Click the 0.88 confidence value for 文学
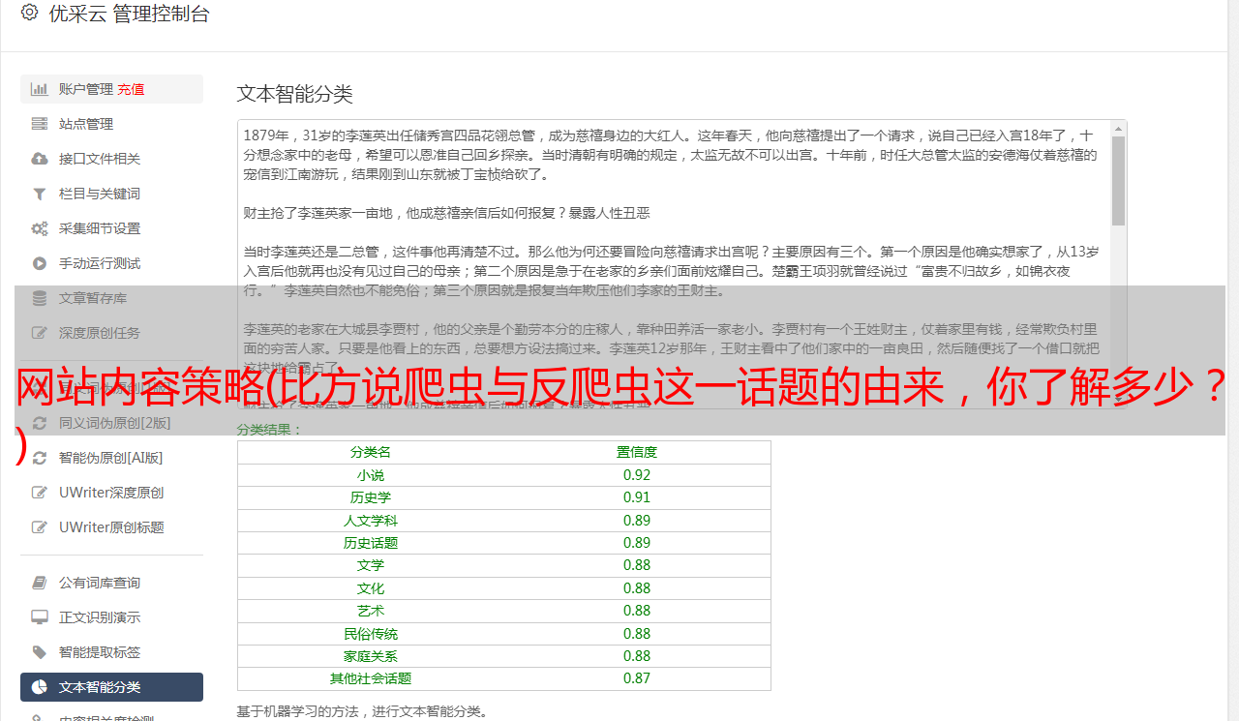 [x=637, y=565]
